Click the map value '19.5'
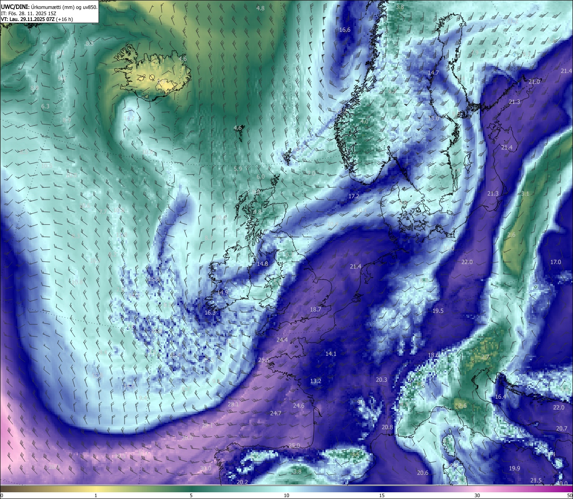Screen dimensions: 573x499 click(438, 311)
